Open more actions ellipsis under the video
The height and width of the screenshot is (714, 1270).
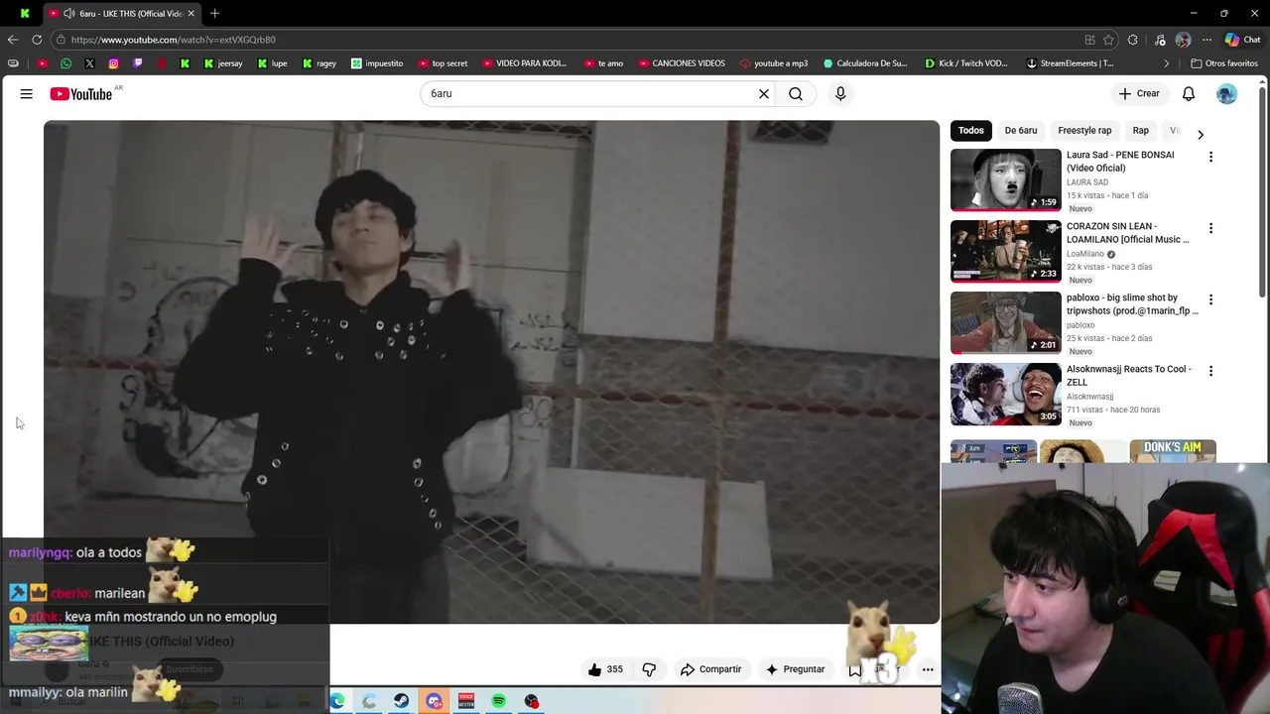[x=928, y=669]
